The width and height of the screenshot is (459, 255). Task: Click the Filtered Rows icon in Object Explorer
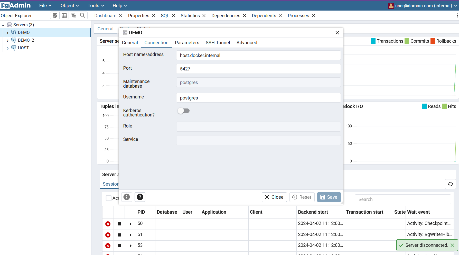coord(73,16)
